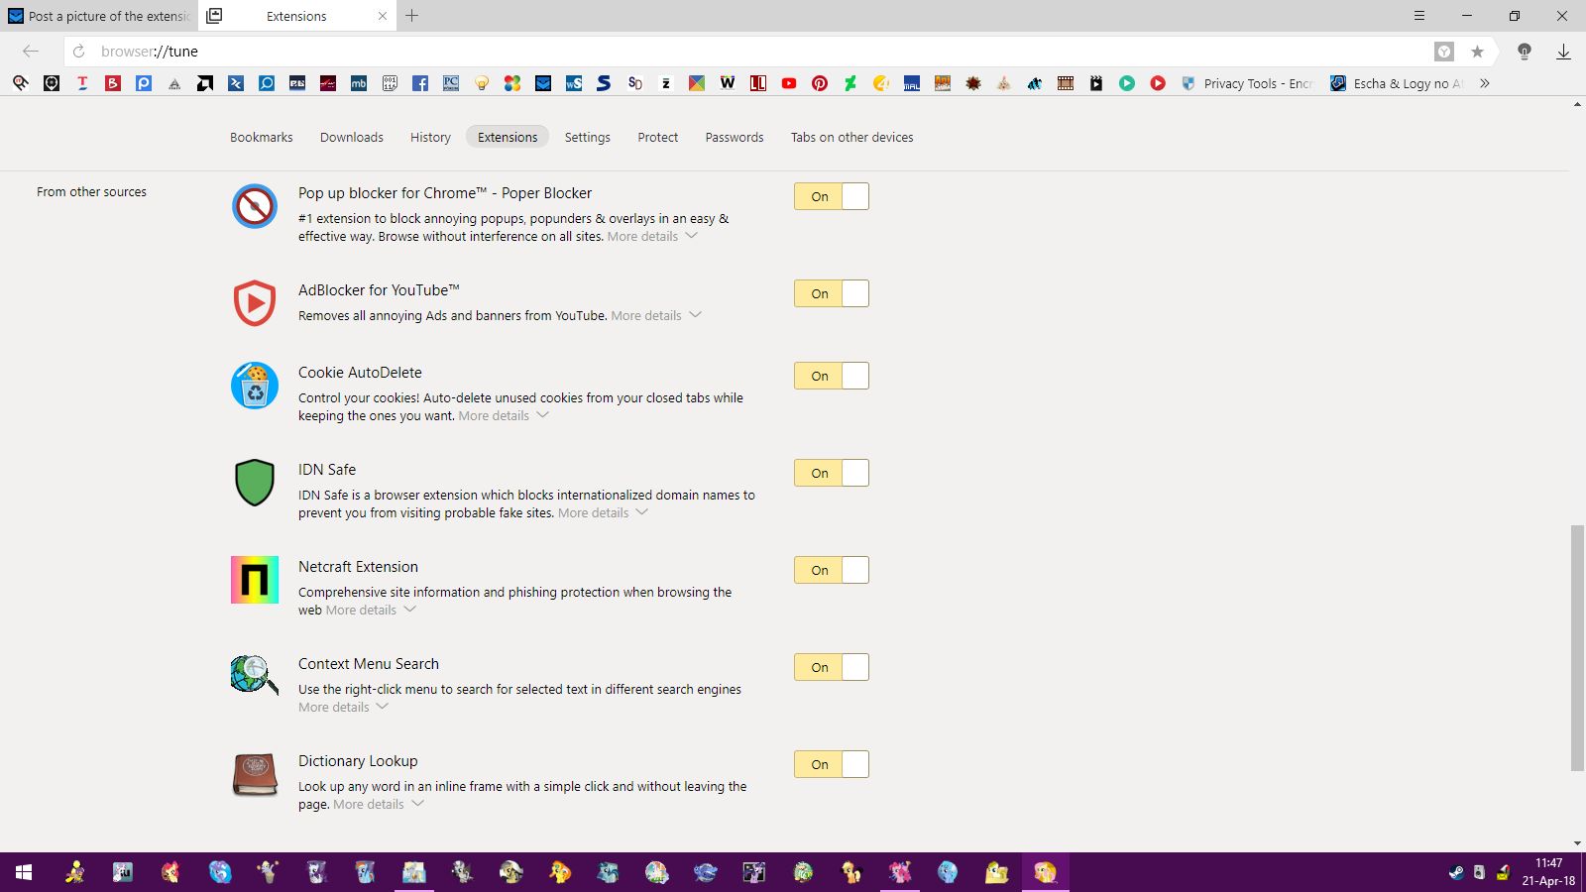
Task: Go back with the back arrow
Action: click(x=31, y=52)
